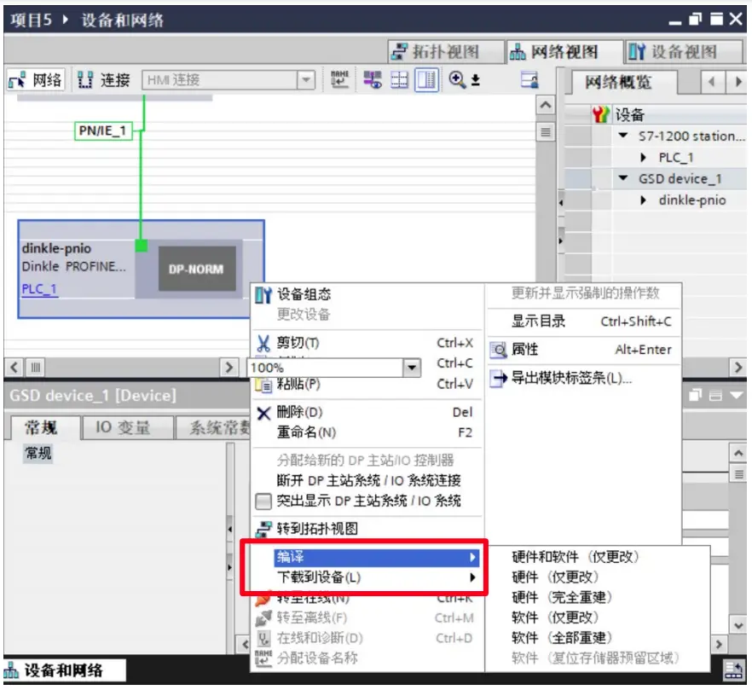Click disconnect DP master/IO system entry
The height and width of the screenshot is (690, 752).
pyautogui.click(x=367, y=480)
